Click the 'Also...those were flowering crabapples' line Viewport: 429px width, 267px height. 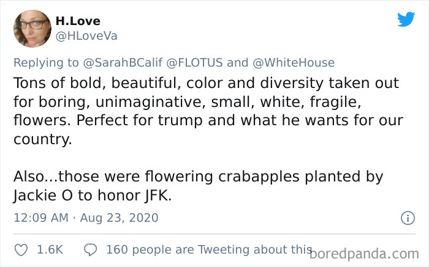pyautogui.click(x=198, y=177)
